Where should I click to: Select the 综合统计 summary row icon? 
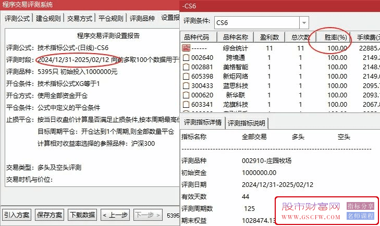point(186,48)
